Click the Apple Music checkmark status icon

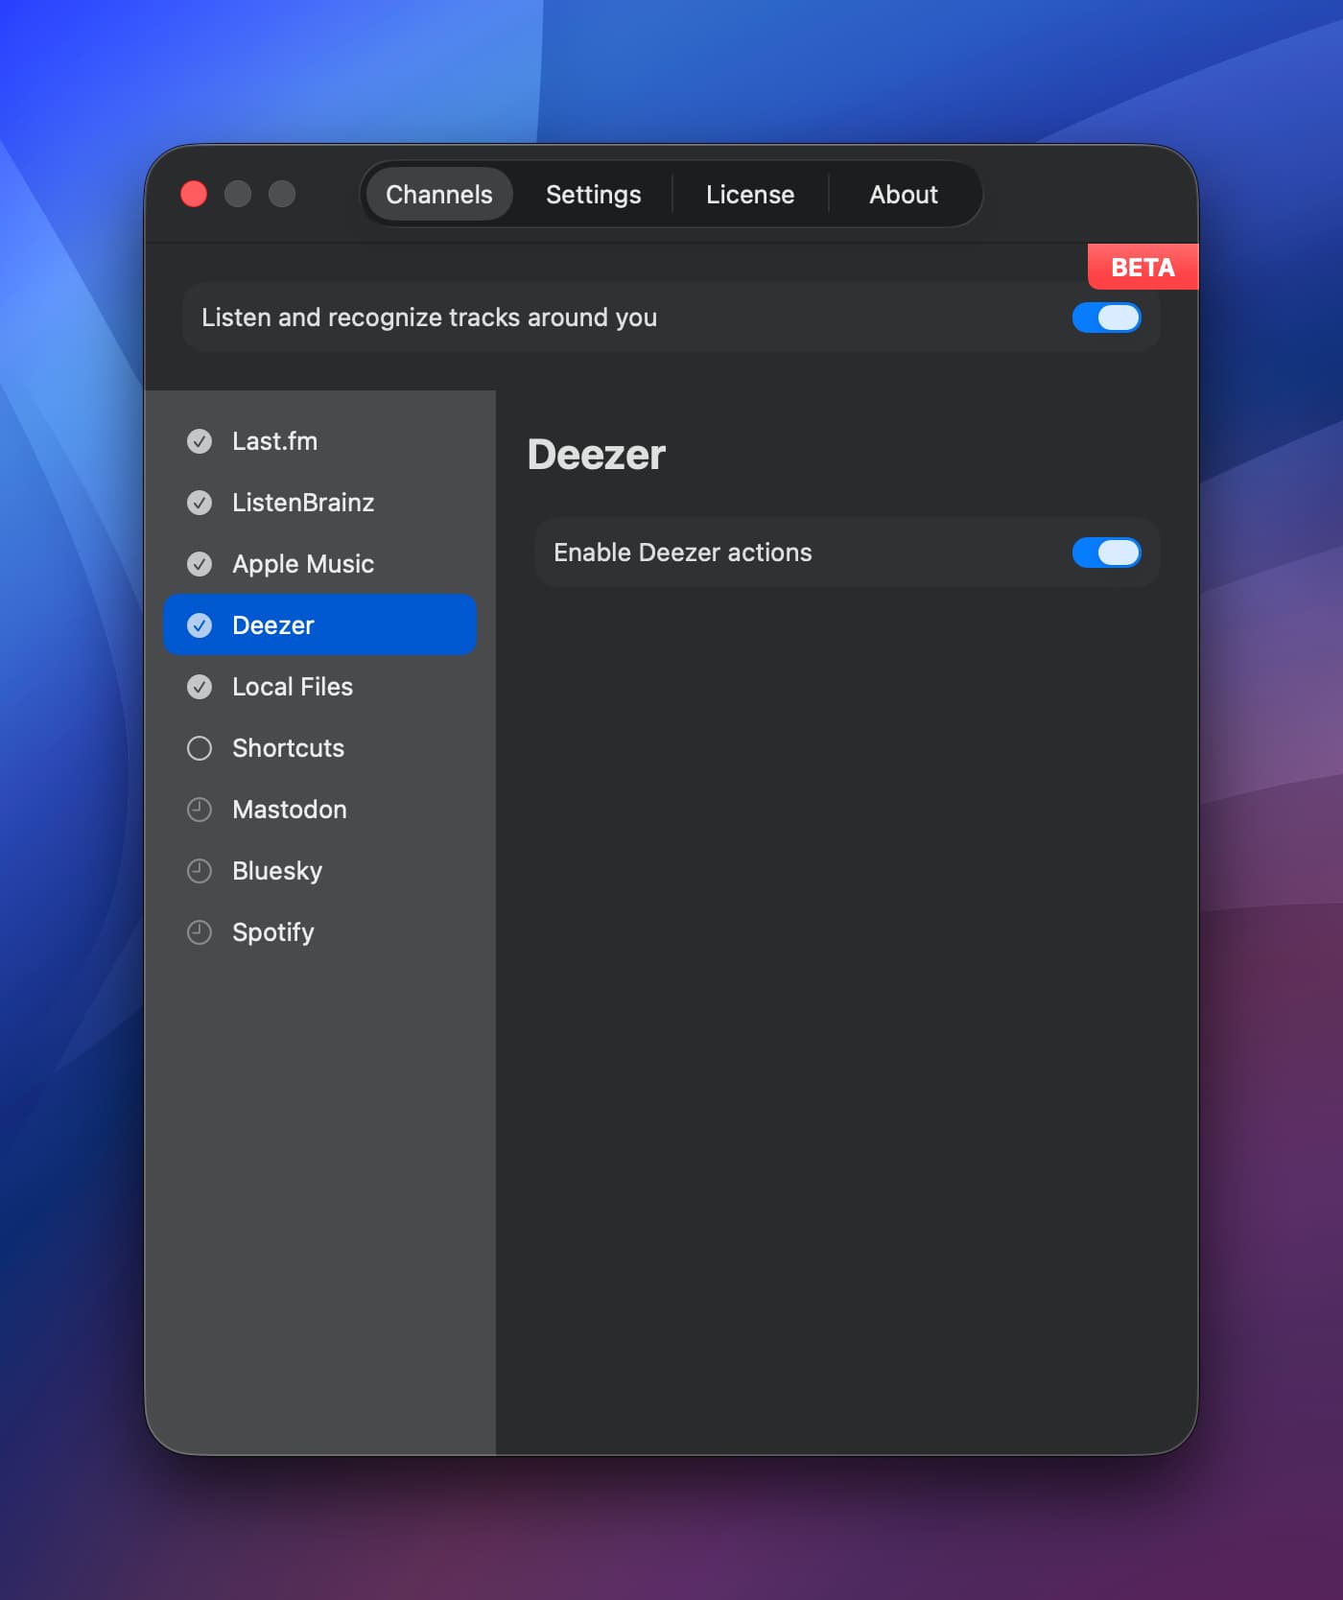pos(200,564)
